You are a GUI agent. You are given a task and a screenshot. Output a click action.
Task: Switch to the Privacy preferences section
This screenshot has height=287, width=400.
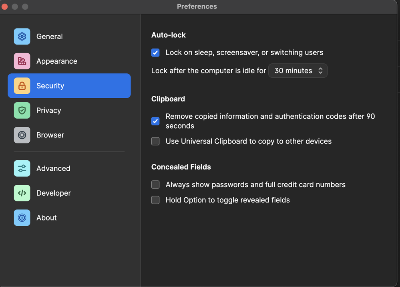pyautogui.click(x=48, y=111)
